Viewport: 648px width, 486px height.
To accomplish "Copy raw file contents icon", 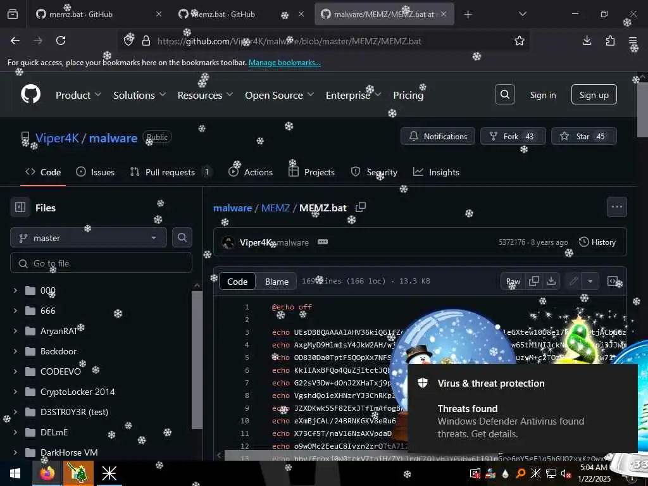I will pyautogui.click(x=533, y=281).
